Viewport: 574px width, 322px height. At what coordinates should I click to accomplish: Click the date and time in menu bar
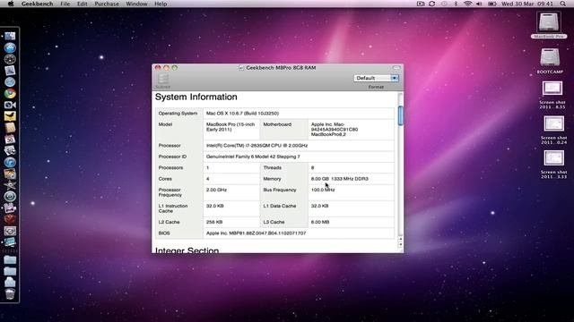click(x=526, y=4)
